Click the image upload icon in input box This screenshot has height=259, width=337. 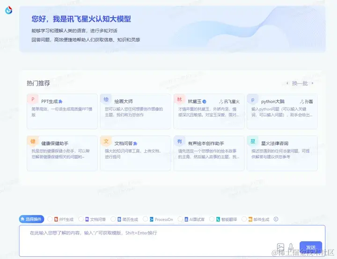[x=280, y=247]
